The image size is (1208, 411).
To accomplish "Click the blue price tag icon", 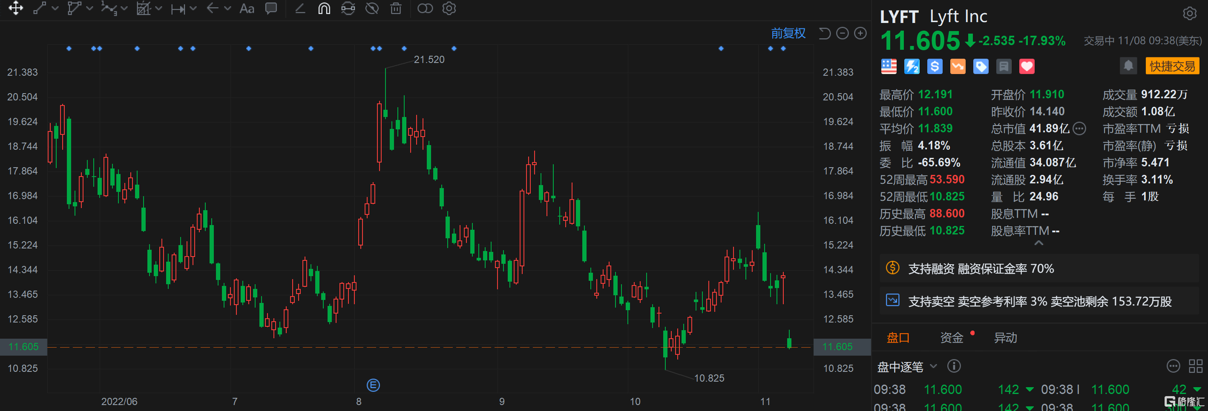I will (x=981, y=66).
